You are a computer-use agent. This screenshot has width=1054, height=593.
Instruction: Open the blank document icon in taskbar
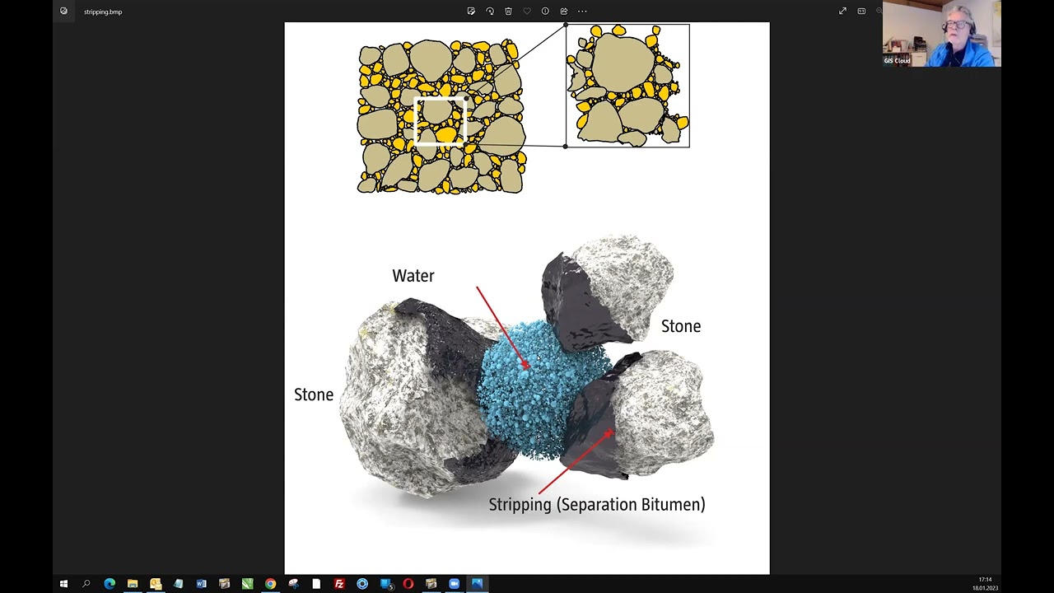click(316, 584)
